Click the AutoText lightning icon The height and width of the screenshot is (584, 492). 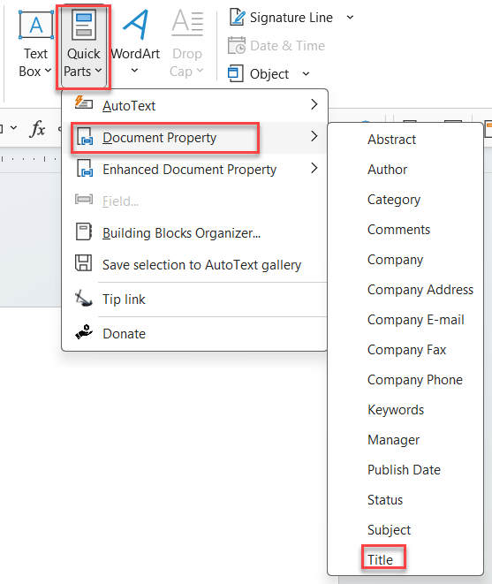tap(83, 102)
